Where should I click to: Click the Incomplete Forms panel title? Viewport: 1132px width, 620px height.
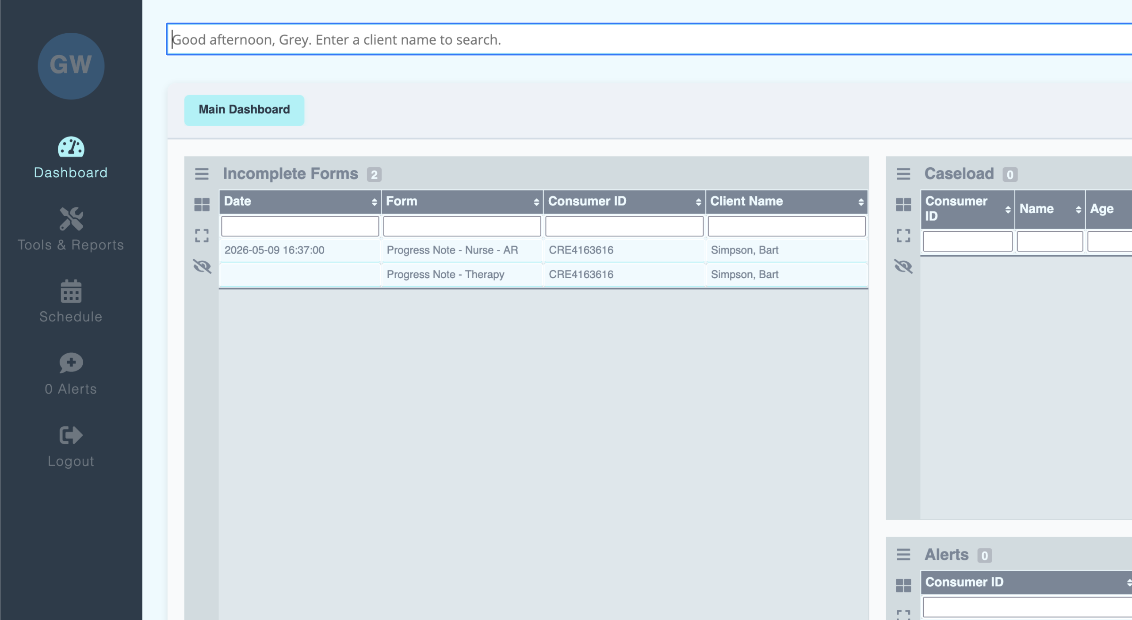(290, 174)
